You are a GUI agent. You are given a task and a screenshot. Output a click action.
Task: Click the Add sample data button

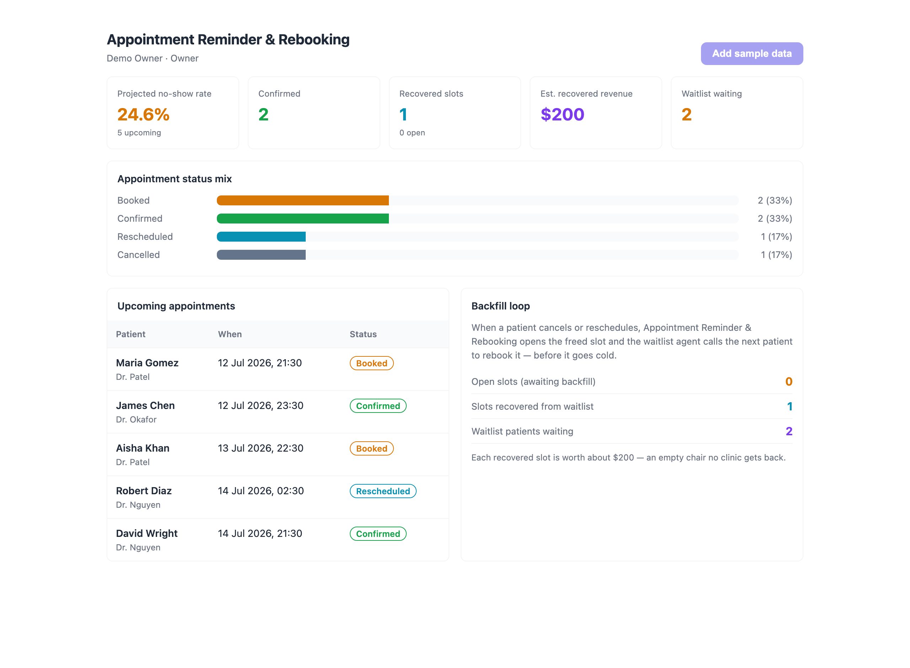pyautogui.click(x=751, y=53)
